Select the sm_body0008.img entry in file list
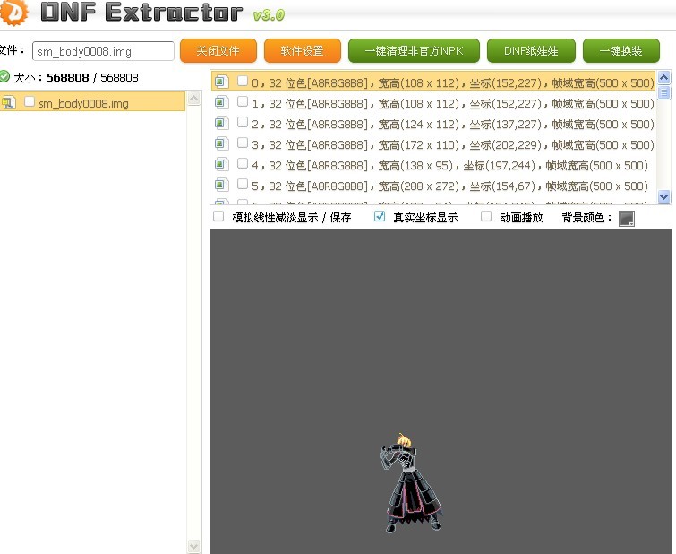 [92, 102]
